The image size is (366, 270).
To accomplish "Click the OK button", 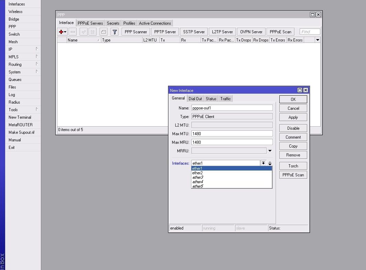I will tap(293, 99).
